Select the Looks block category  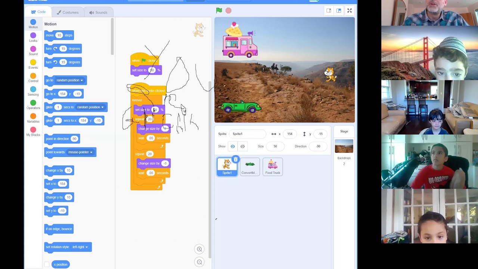click(x=33, y=38)
